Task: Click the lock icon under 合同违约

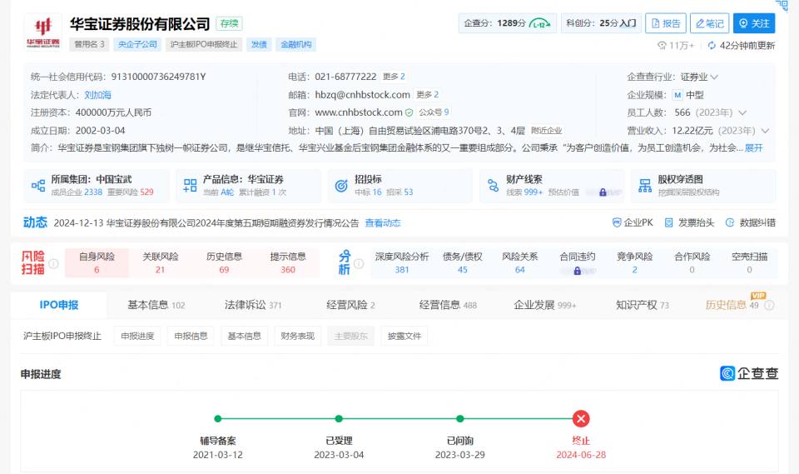Action: (577, 271)
